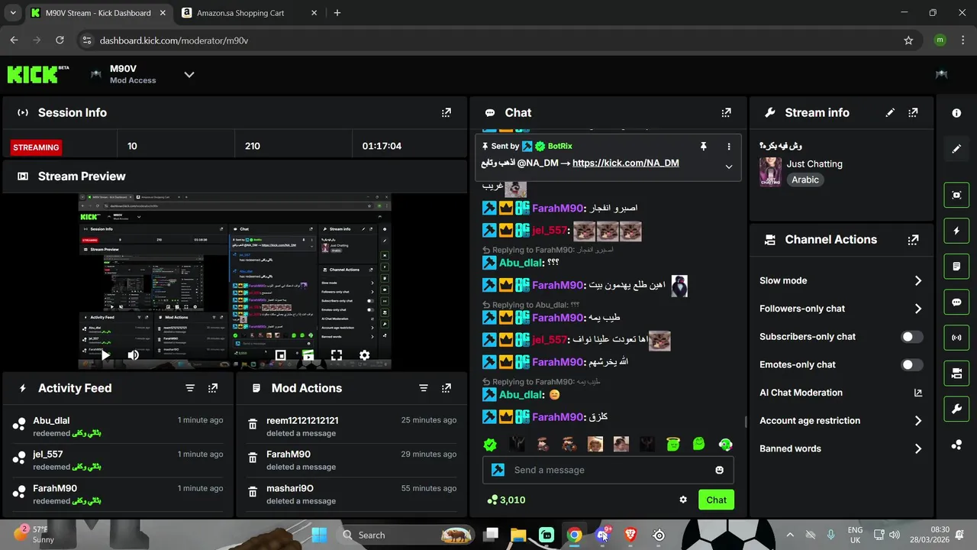This screenshot has width=977, height=550.
Task: Insert the green verified checkmark emote
Action: (490, 445)
